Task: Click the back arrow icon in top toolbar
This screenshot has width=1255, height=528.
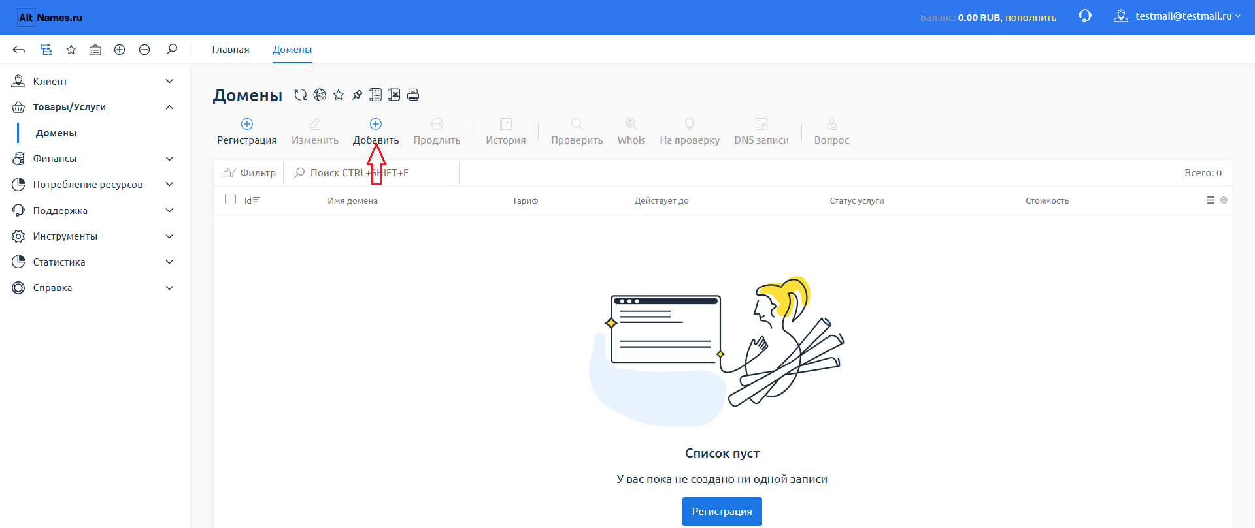Action: 19,50
